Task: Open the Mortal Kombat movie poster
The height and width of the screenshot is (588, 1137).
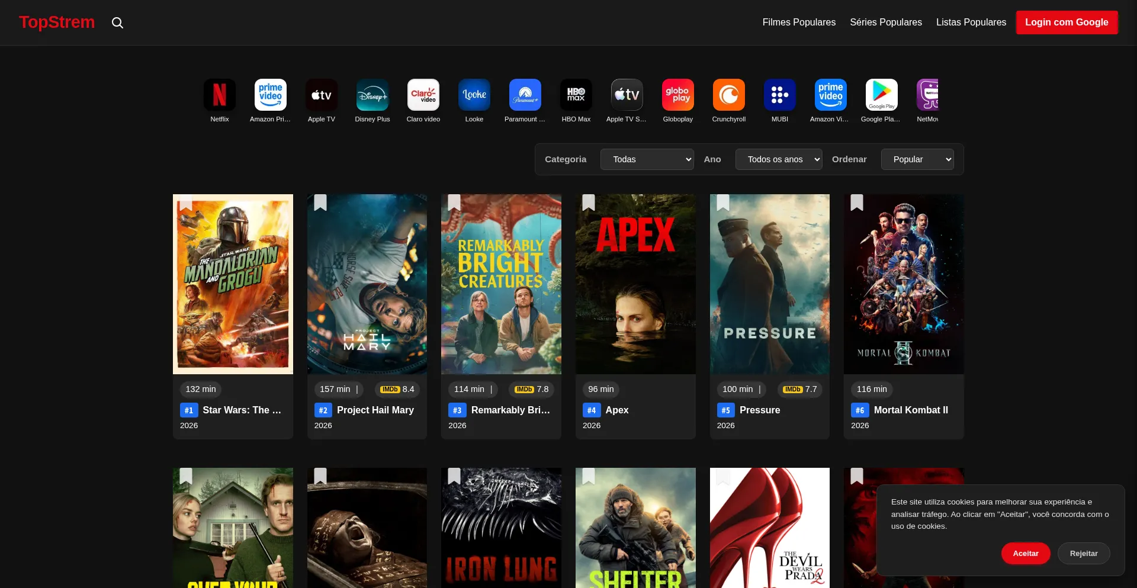Action: click(904, 284)
